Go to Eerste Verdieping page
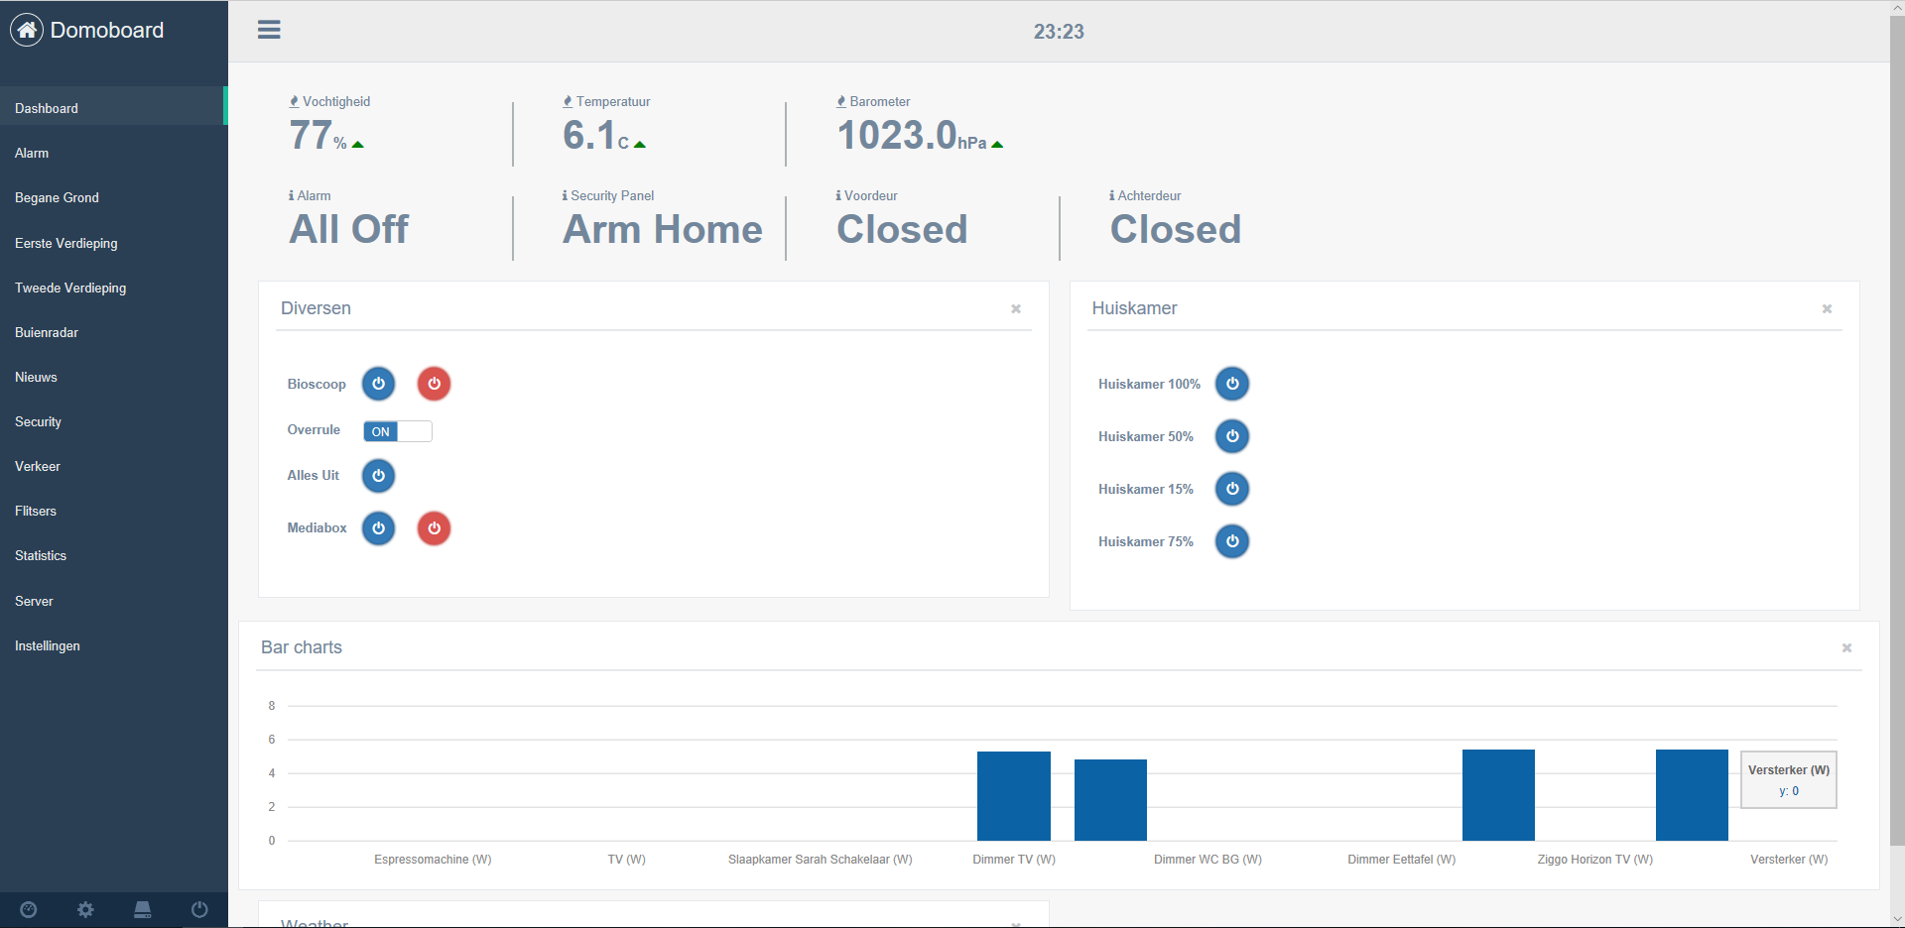The height and width of the screenshot is (928, 1905). (114, 243)
